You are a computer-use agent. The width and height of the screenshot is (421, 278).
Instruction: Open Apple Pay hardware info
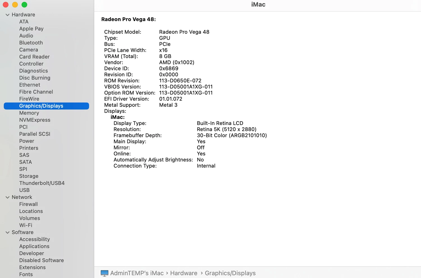[x=31, y=29]
